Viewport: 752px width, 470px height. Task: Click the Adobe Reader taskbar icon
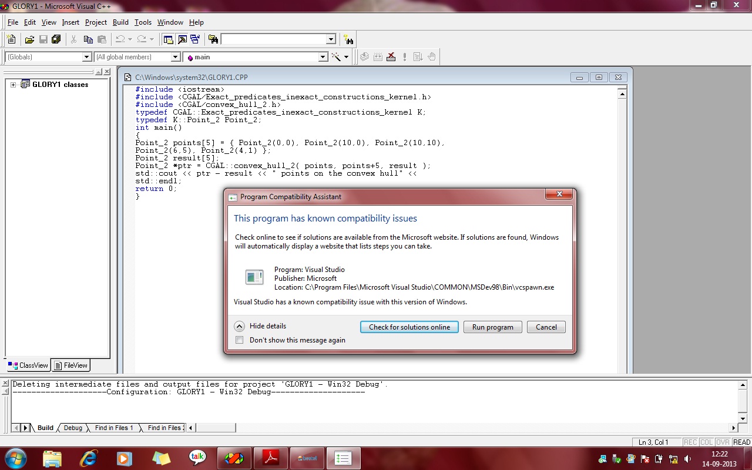click(x=270, y=458)
